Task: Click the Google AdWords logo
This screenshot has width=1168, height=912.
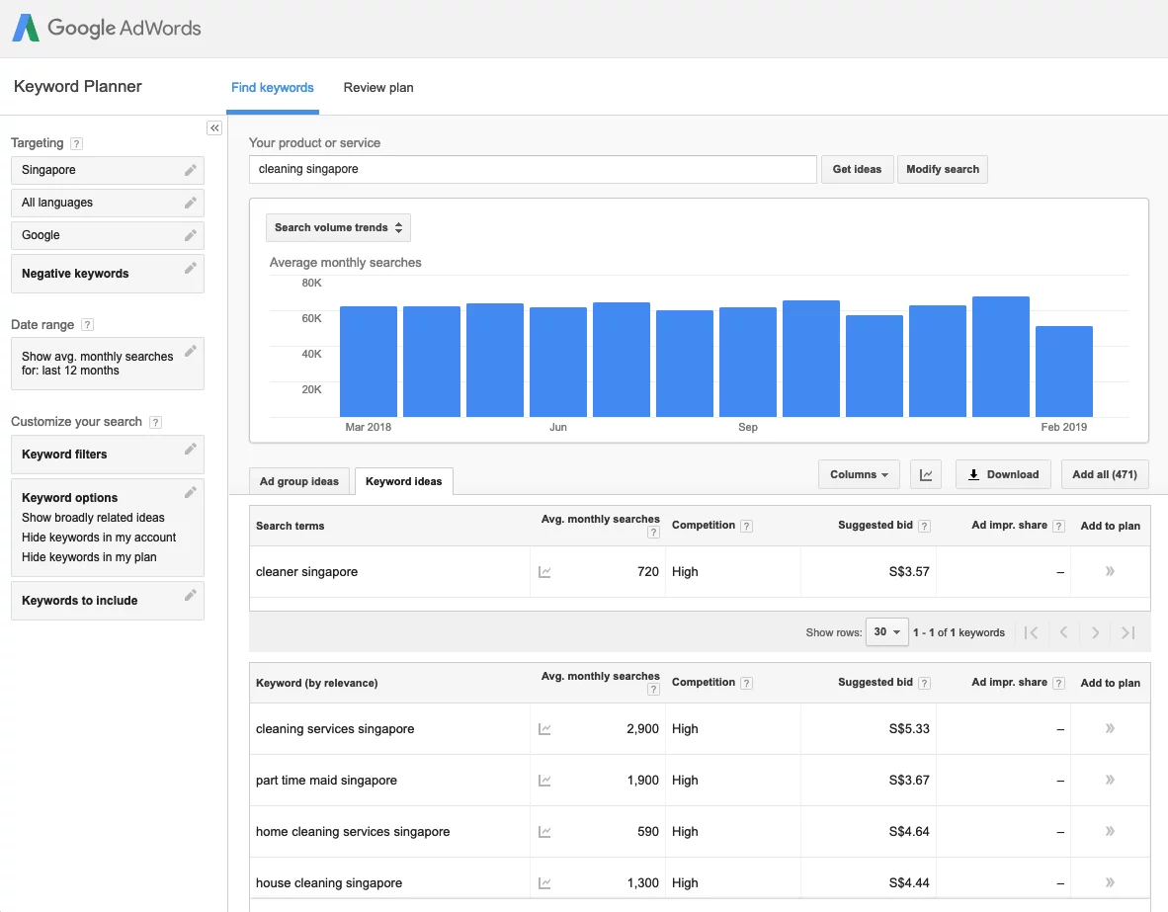Action: tap(107, 29)
